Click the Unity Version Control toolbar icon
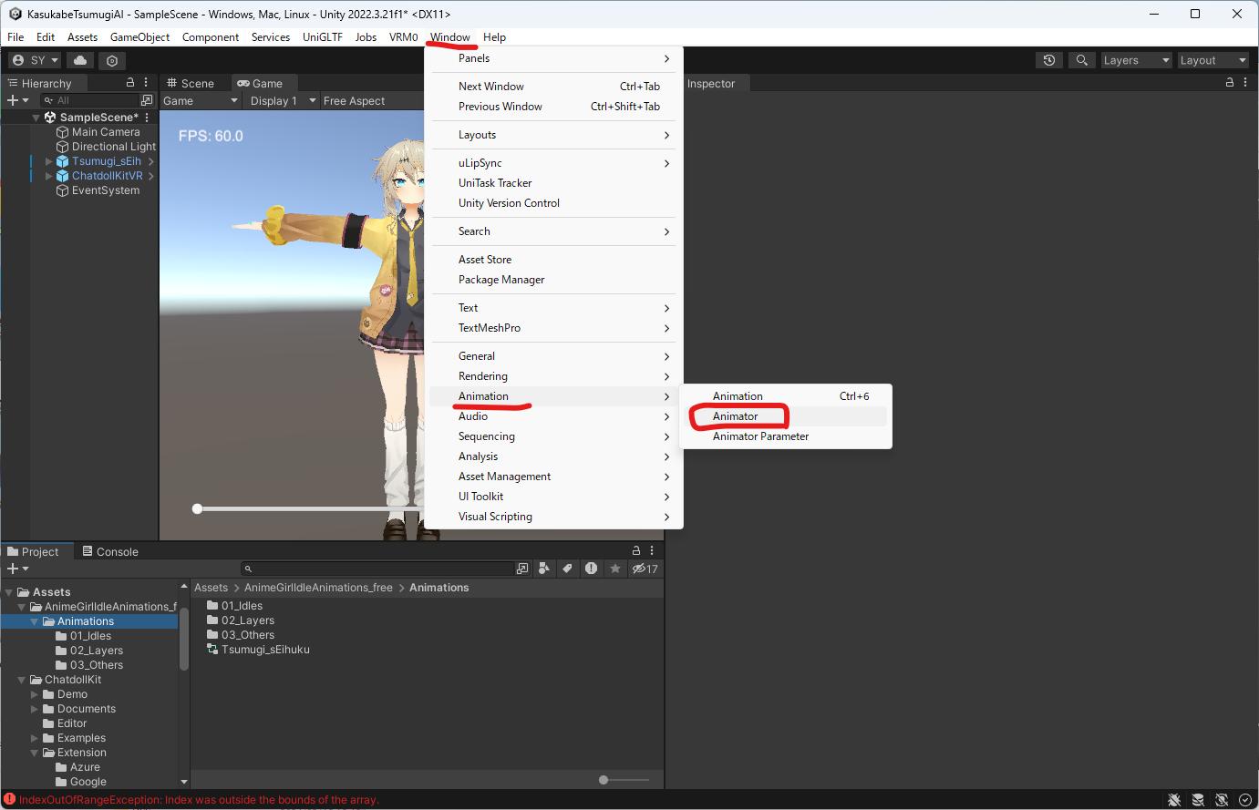This screenshot has width=1259, height=810. 112,60
